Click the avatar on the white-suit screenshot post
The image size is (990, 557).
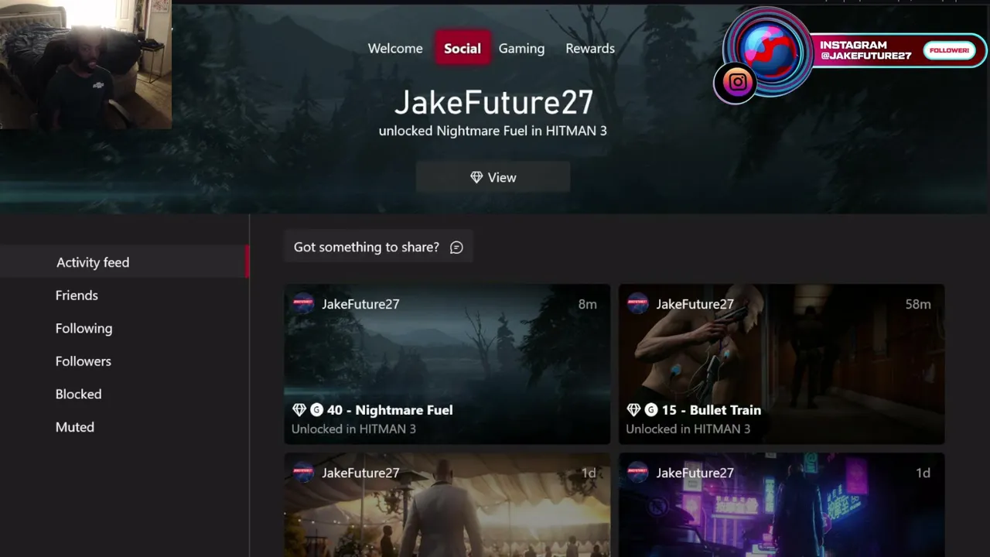point(303,473)
